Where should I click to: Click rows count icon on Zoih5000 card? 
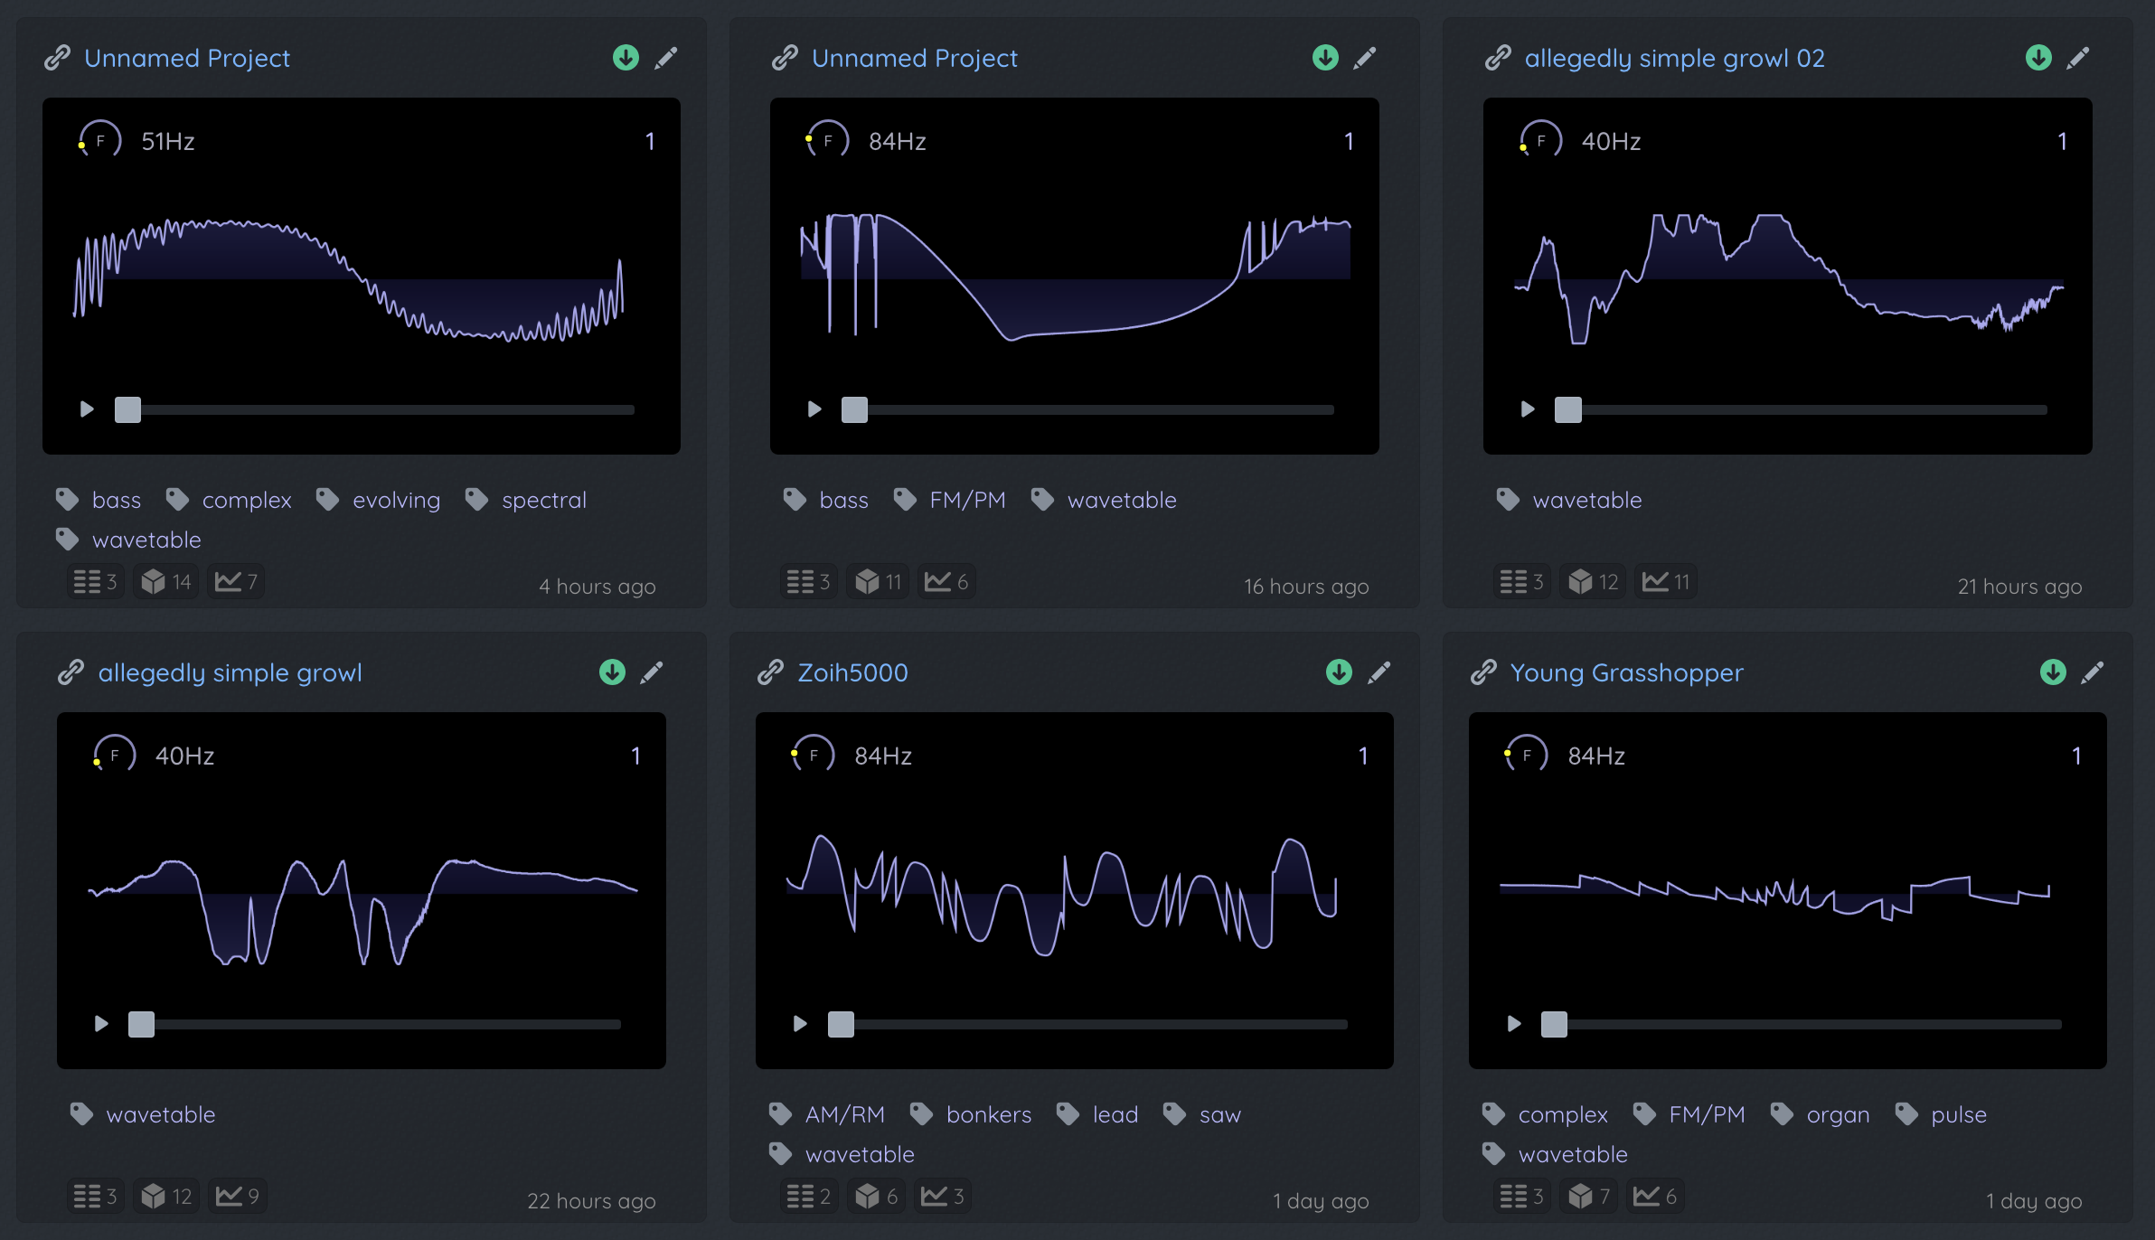(x=800, y=1196)
